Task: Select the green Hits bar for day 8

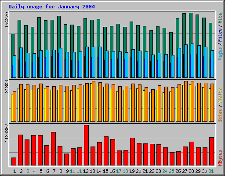Action: pyautogui.click(x=59, y=32)
